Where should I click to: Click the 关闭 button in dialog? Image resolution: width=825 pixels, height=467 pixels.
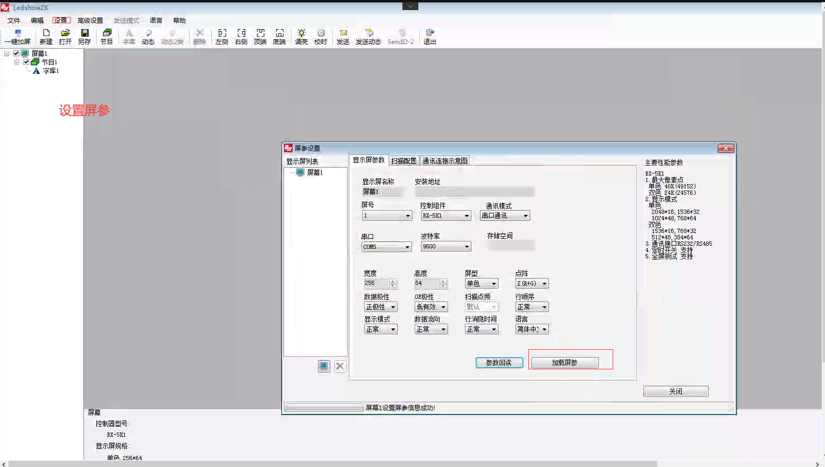[x=676, y=392]
